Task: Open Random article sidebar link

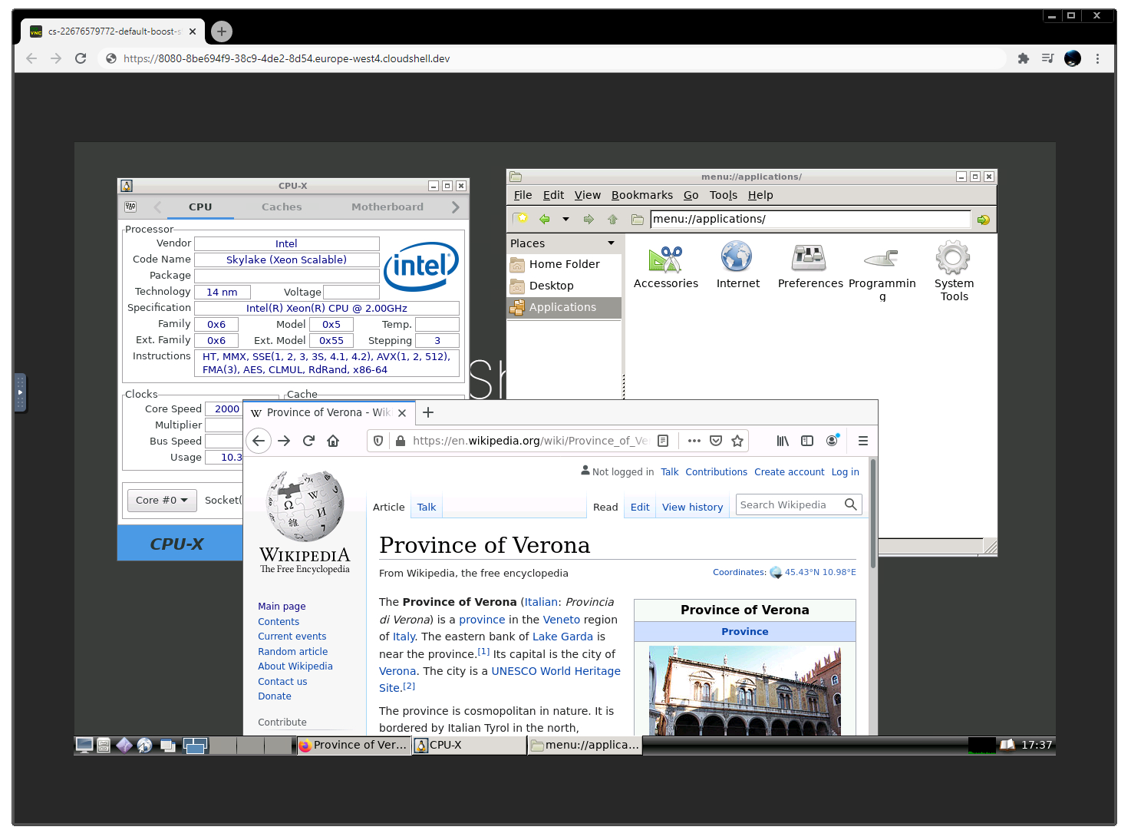Action: tap(292, 652)
